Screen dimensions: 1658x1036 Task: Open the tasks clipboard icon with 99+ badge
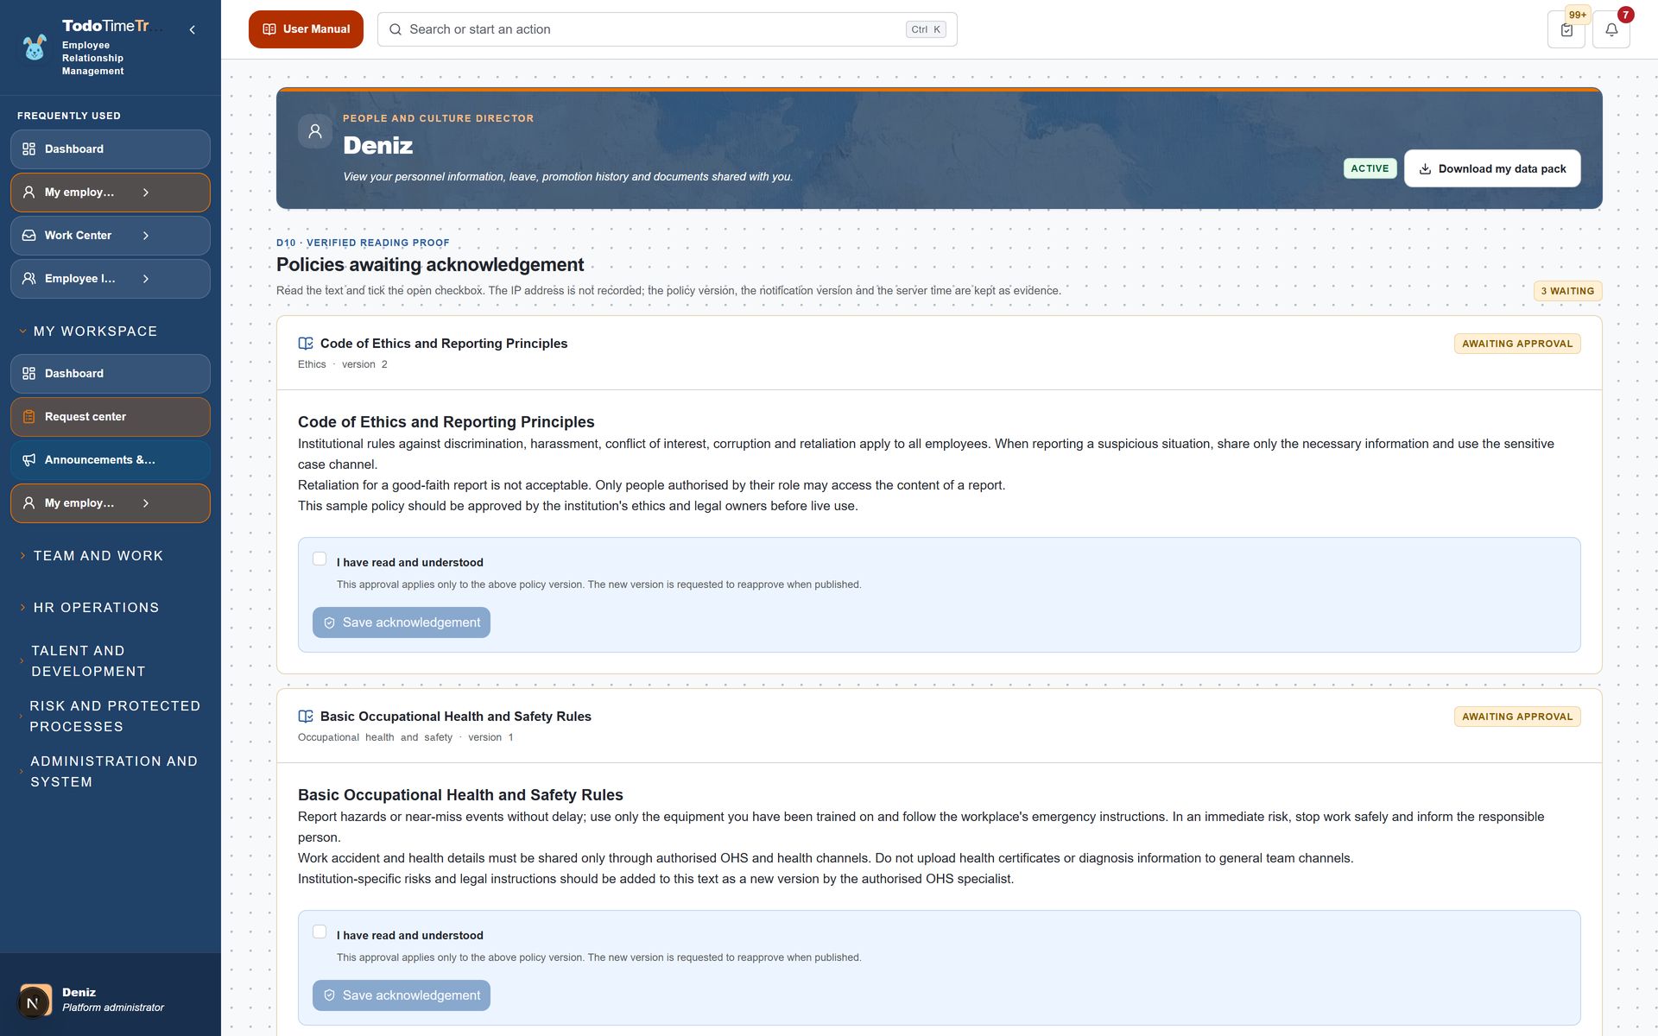click(x=1566, y=29)
